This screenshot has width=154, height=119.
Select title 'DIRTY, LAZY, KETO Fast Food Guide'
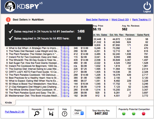(x=34, y=72)
